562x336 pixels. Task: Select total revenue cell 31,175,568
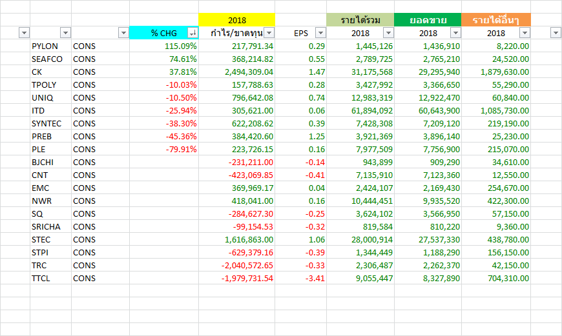coord(360,72)
